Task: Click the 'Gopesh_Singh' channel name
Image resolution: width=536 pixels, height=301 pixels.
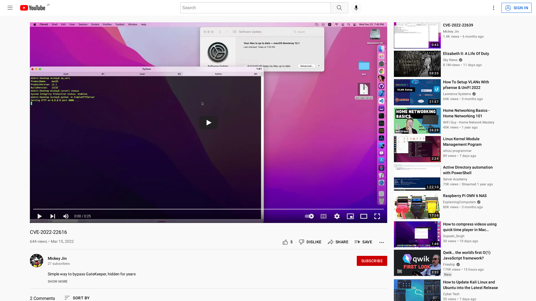Action: 454,236
